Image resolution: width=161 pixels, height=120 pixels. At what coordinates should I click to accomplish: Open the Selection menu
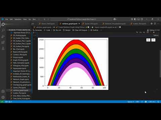(18, 19)
